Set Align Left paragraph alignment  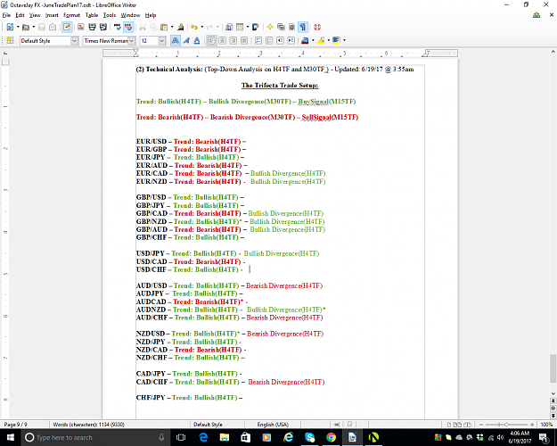click(212, 40)
